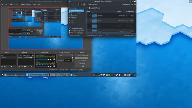This screenshot has width=192, height=108.
Task: Open the Dolphin hamburger control menu
Action: point(135,5)
